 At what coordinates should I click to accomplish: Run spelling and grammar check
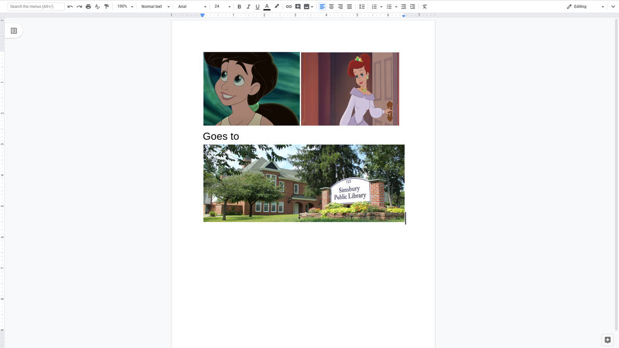pos(98,7)
